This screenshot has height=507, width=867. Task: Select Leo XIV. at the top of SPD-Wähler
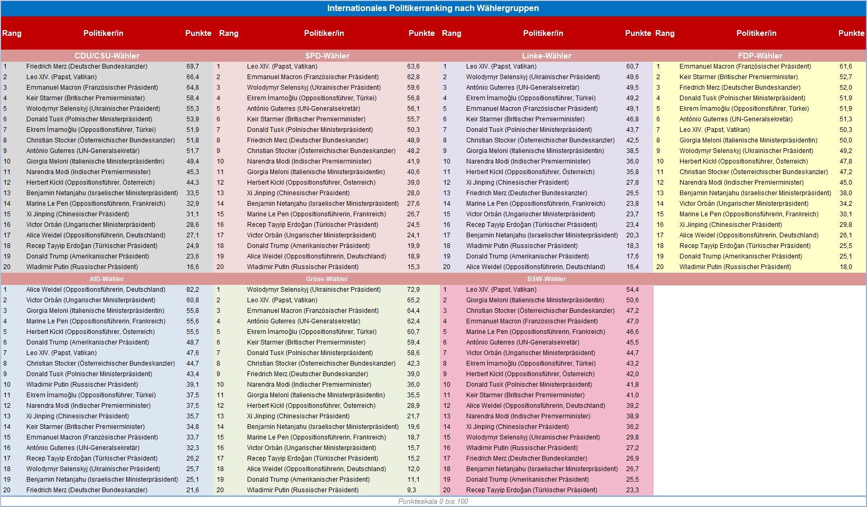point(282,66)
